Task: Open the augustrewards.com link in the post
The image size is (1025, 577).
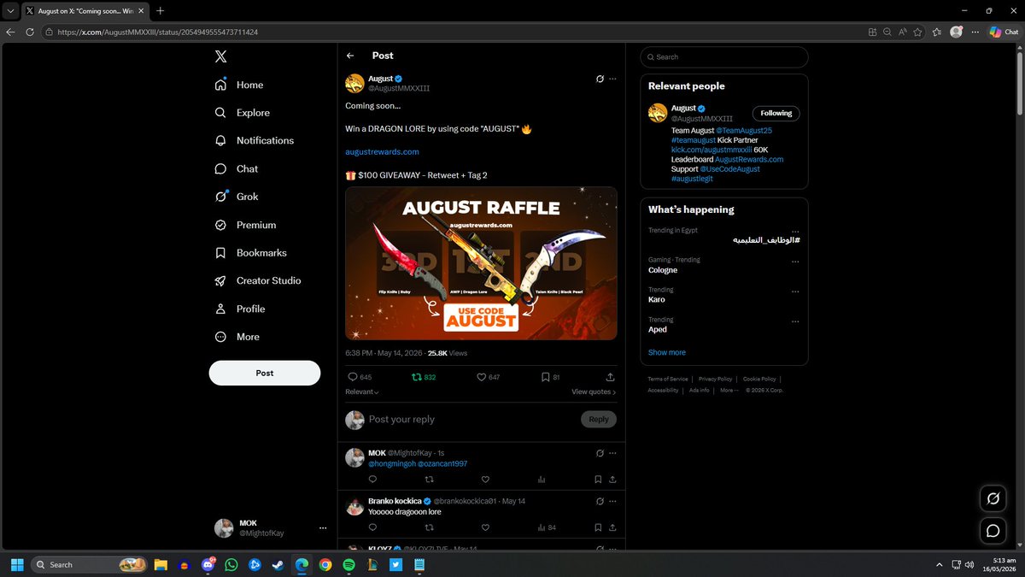Action: [382, 151]
